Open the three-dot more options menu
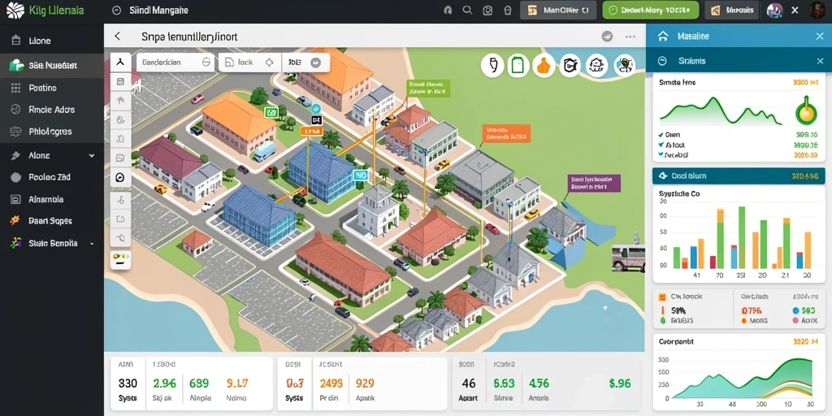The width and height of the screenshot is (832, 416). coord(630,37)
